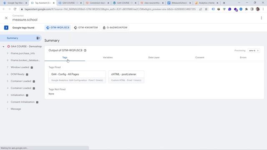267x150 pixels.
Task: Click the API call icon beside Initialization
Action: coord(27,95)
